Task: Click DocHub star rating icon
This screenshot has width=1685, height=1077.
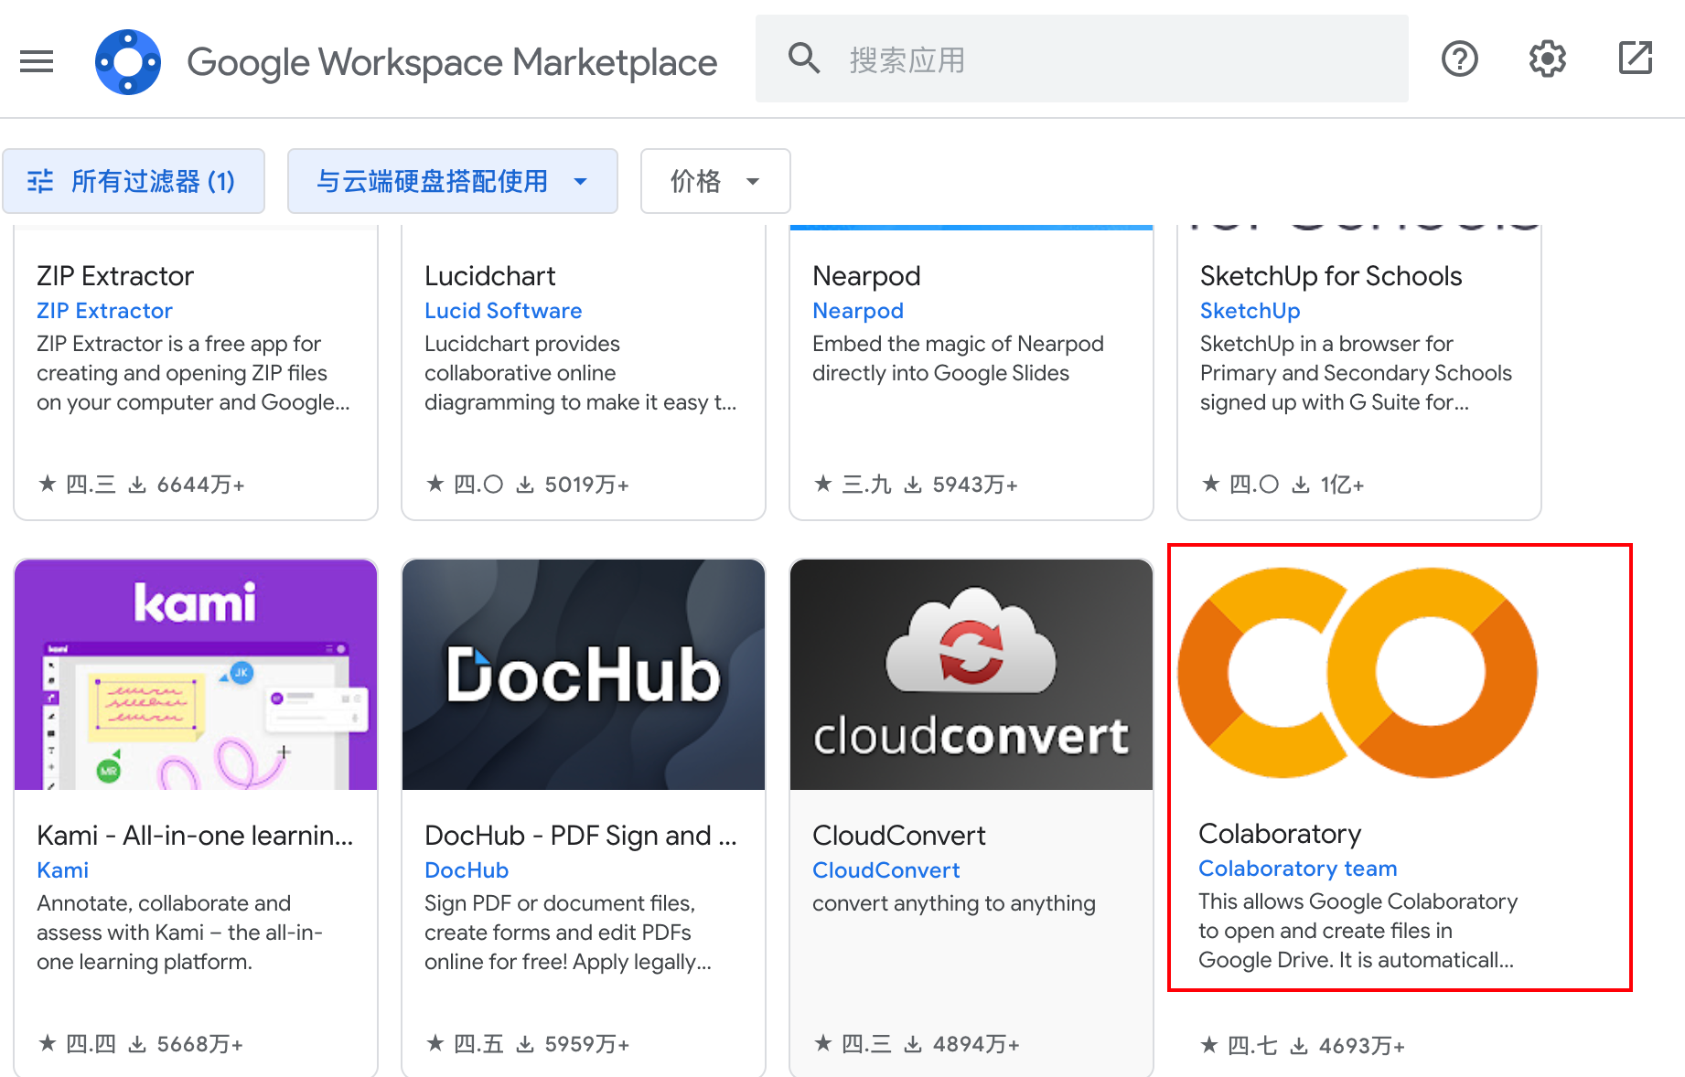Action: pos(435,1043)
